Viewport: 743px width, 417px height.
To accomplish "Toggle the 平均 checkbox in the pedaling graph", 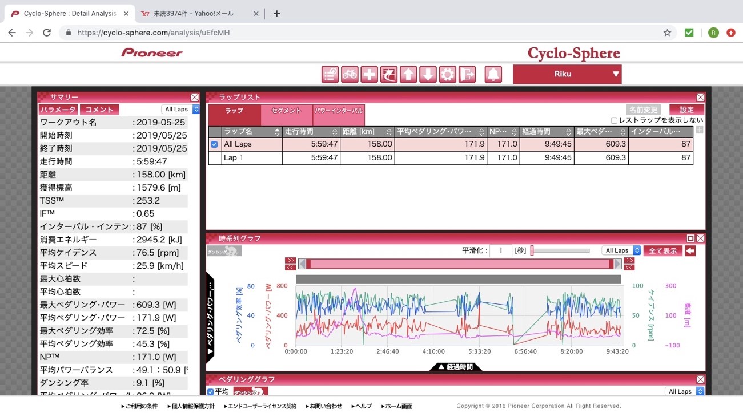I will point(211,391).
